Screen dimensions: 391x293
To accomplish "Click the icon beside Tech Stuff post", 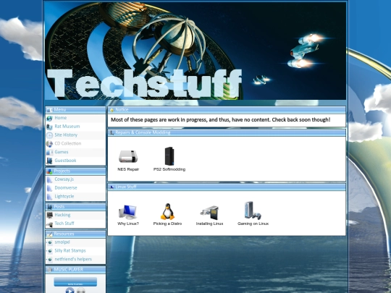I will pyautogui.click(x=50, y=224).
